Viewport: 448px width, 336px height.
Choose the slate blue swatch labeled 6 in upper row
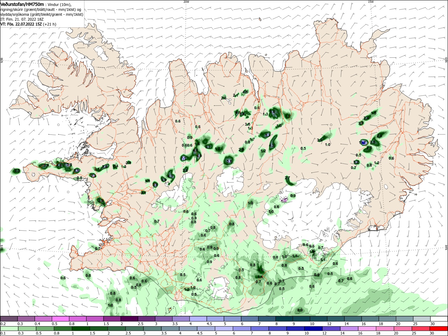(x=250, y=319)
